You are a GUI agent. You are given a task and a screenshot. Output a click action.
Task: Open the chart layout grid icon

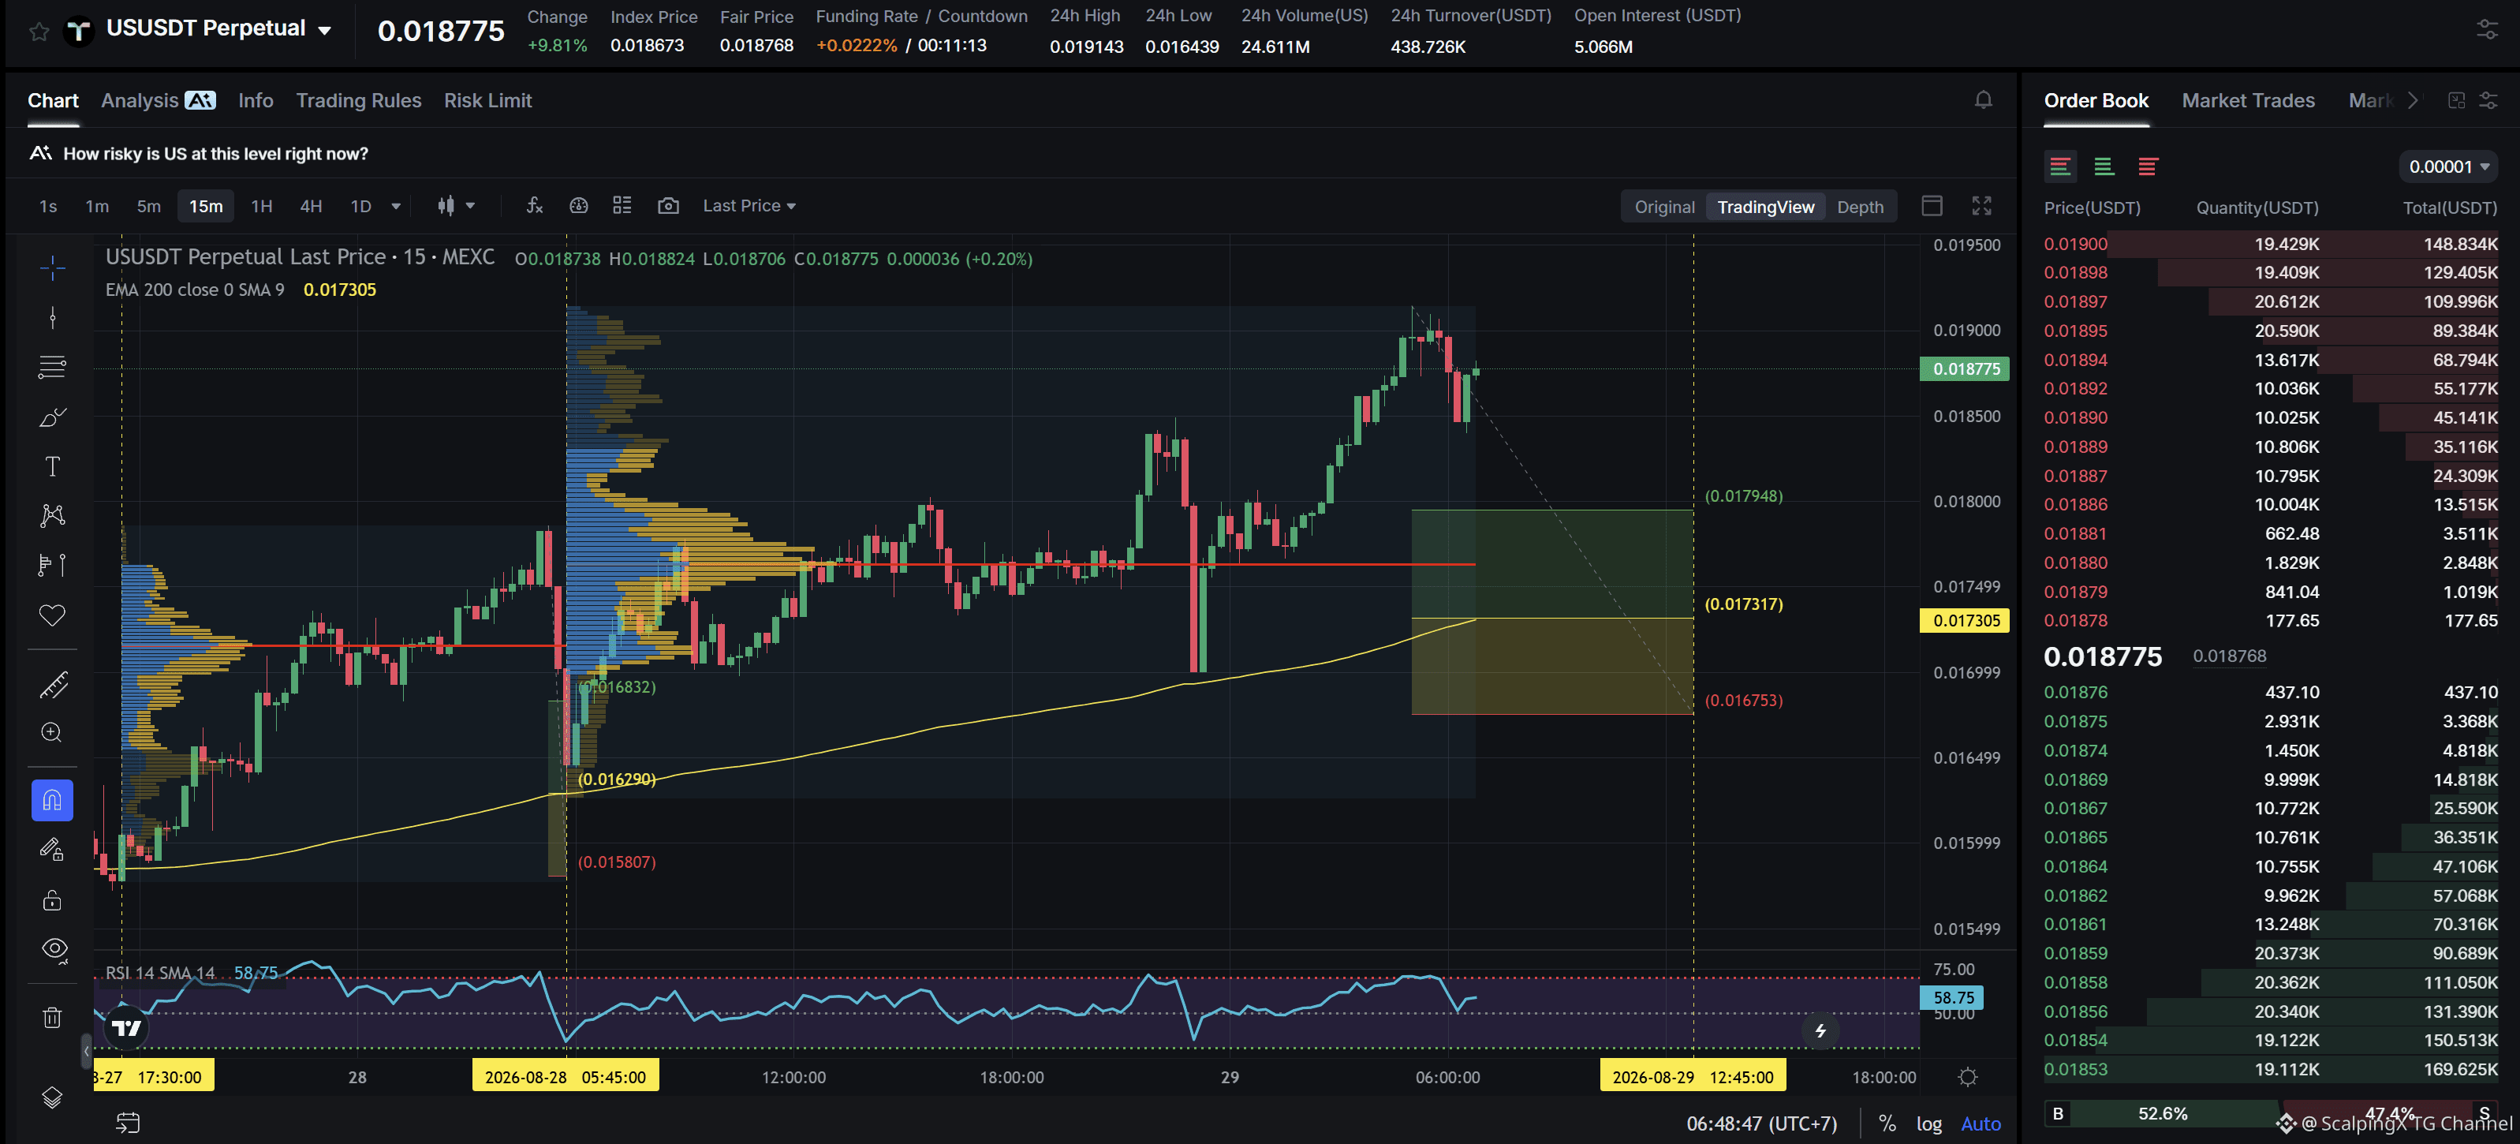tap(622, 205)
